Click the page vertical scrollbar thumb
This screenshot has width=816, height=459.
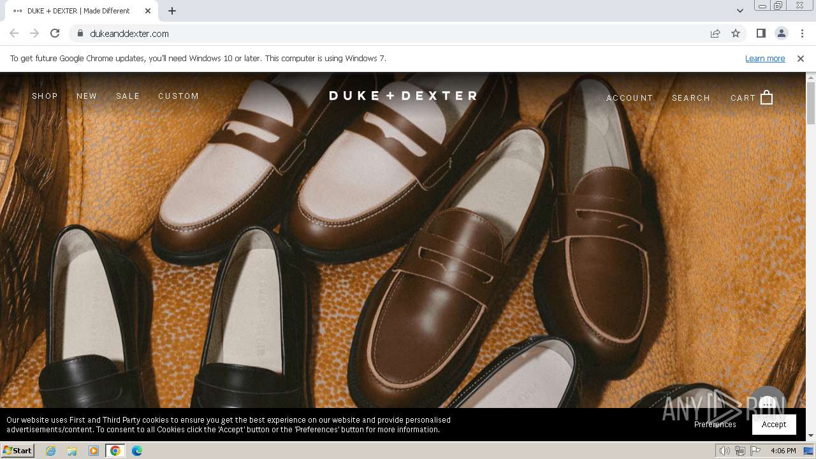click(x=811, y=103)
